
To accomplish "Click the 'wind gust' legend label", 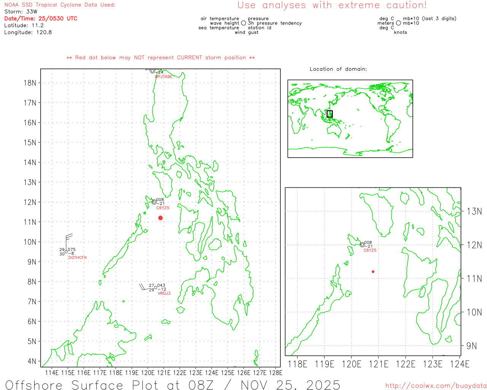I will [247, 32].
